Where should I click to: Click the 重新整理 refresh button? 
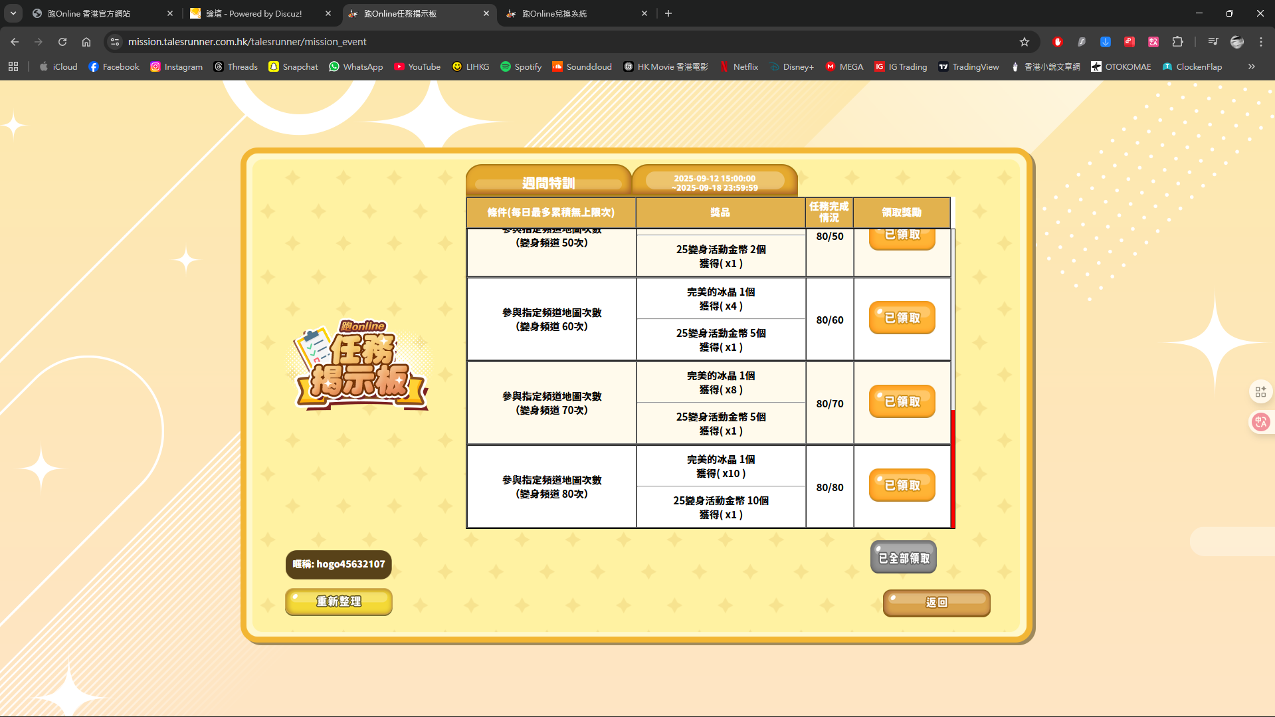pyautogui.click(x=339, y=602)
